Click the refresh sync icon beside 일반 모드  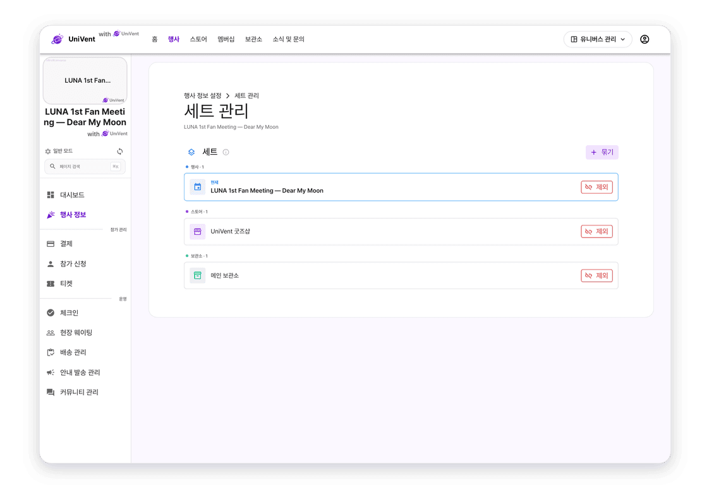coord(120,151)
